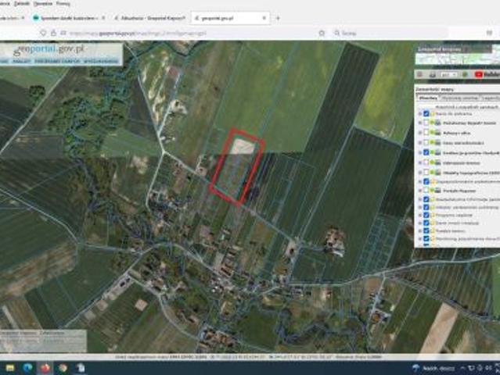Screen dimensions: 500x375
Task: Open Chrome from the taskbar
Action: [x=63, y=368]
